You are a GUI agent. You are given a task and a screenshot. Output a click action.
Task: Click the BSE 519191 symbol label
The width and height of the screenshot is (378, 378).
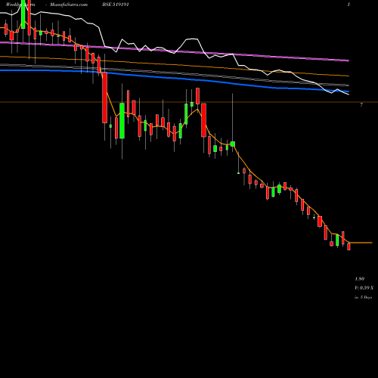click(x=116, y=5)
